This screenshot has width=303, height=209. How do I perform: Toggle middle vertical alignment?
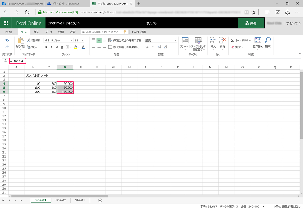click(x=99, y=40)
